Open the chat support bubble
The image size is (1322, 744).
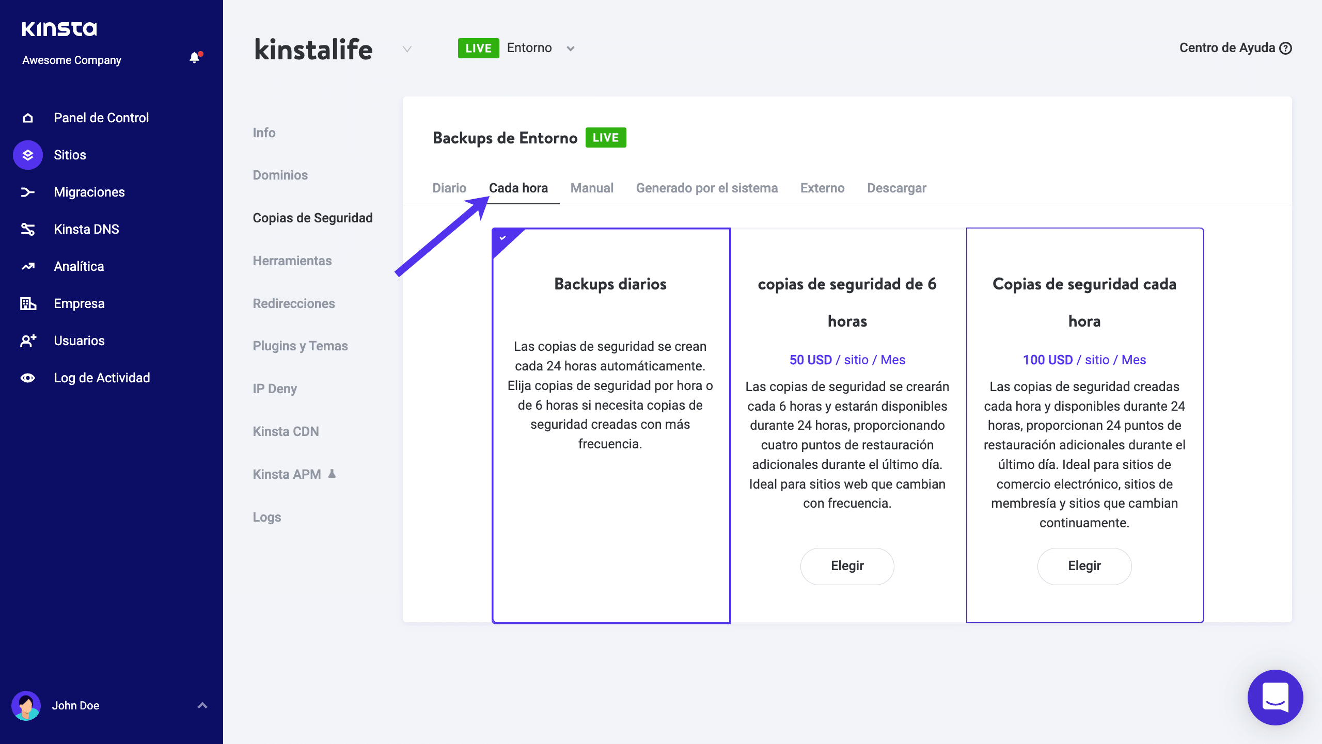coord(1275,697)
